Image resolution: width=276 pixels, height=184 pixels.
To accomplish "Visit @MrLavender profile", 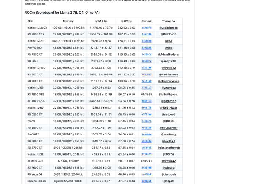I will click(169, 128).
